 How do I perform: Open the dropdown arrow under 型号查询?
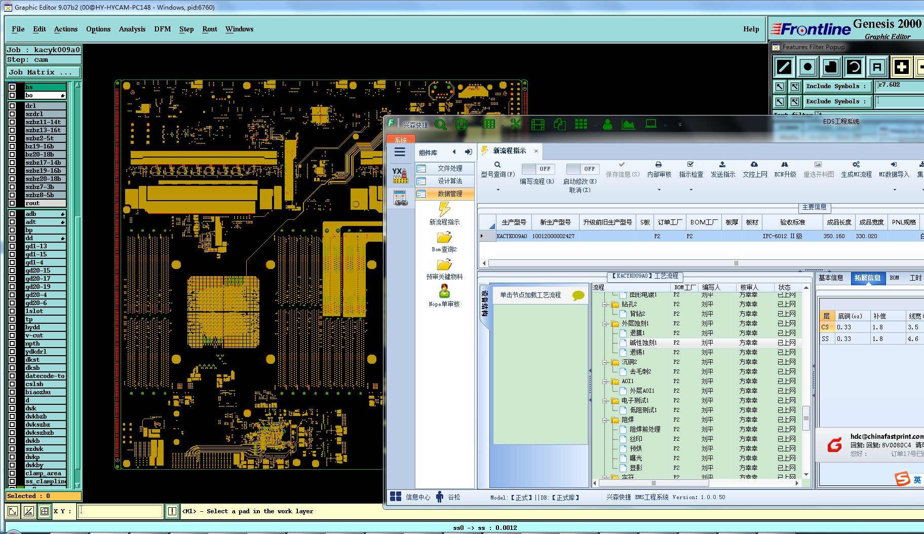[498, 190]
